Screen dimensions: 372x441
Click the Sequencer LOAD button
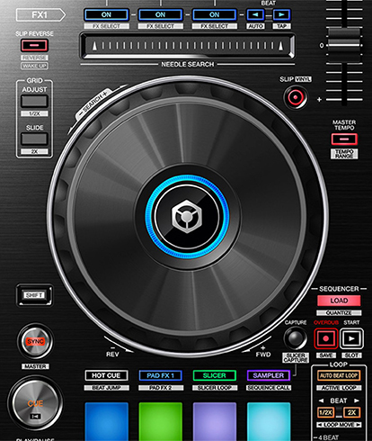click(x=339, y=301)
